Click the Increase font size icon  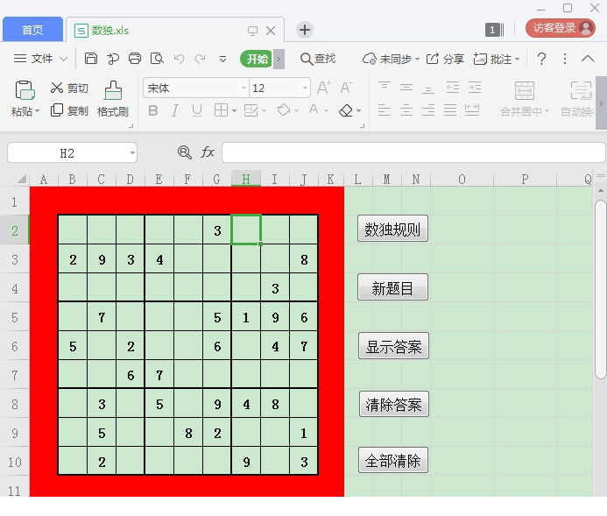(323, 88)
